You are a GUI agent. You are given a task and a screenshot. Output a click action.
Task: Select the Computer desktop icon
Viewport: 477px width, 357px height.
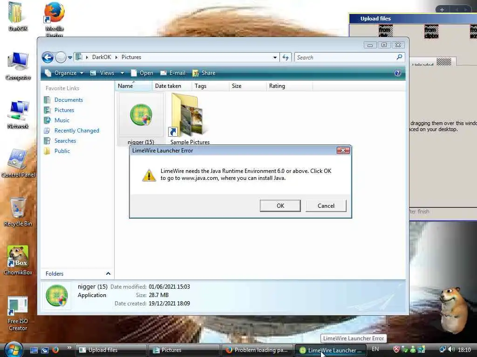point(18,66)
